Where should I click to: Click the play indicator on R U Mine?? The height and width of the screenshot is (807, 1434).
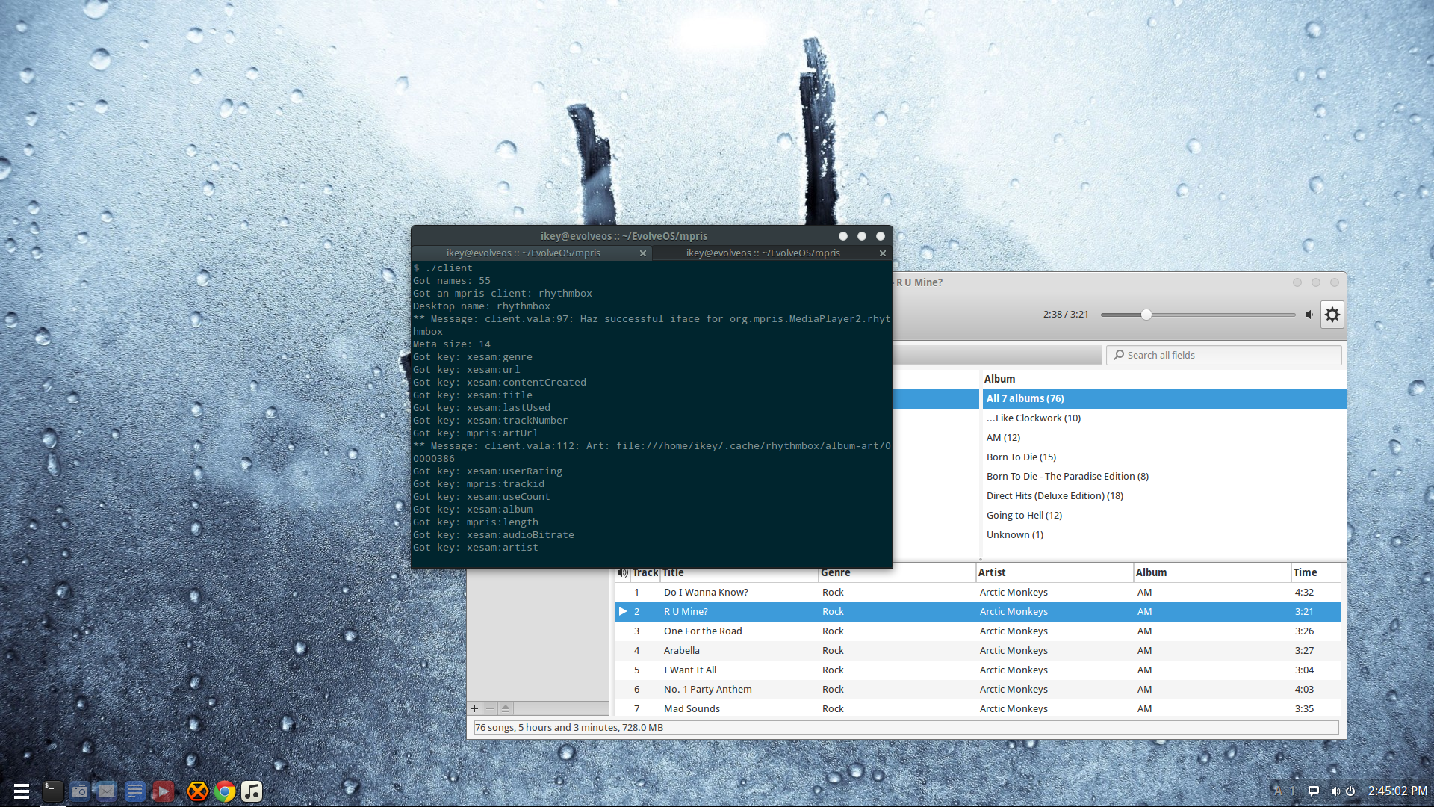tap(623, 611)
